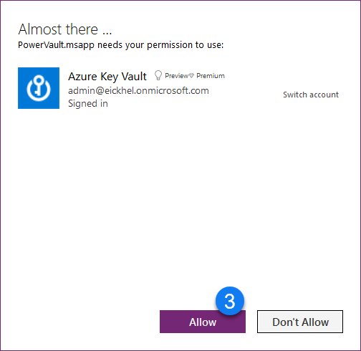Select the admin@eickhel.onmicrosoft.com account text
This screenshot has height=351, width=361.
click(138, 91)
